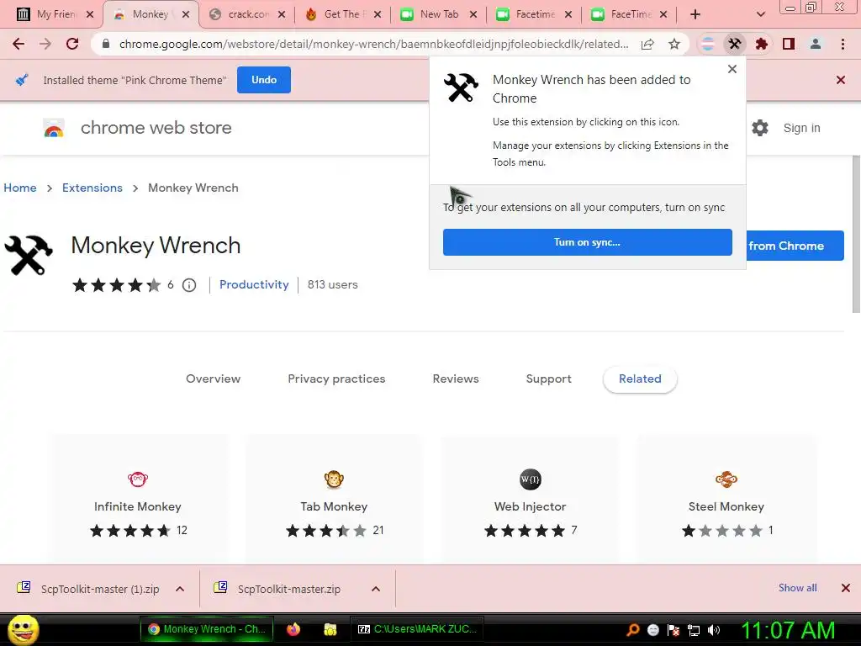This screenshot has width=861, height=646.
Task: Close the Monkey Wrench added popup
Action: [x=732, y=69]
